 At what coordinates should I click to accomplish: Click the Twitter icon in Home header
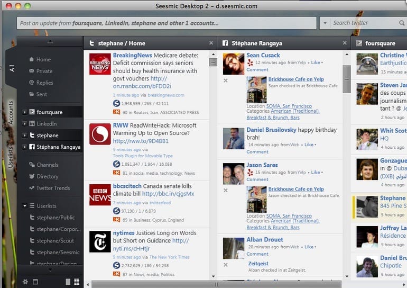point(91,43)
